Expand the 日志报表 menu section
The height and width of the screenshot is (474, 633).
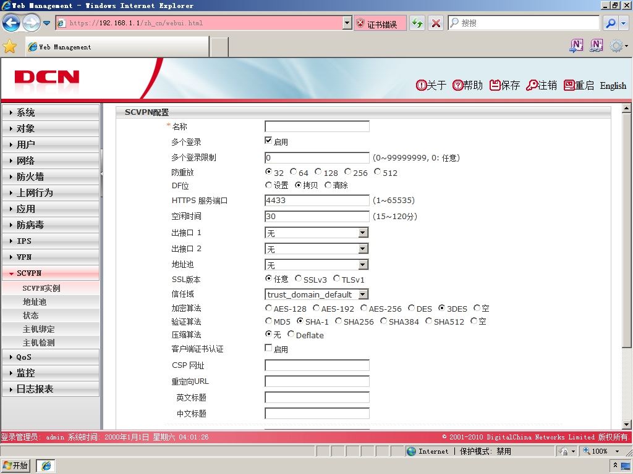click(x=51, y=389)
